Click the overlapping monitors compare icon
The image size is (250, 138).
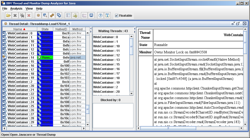pyautogui.click(x=59, y=15)
